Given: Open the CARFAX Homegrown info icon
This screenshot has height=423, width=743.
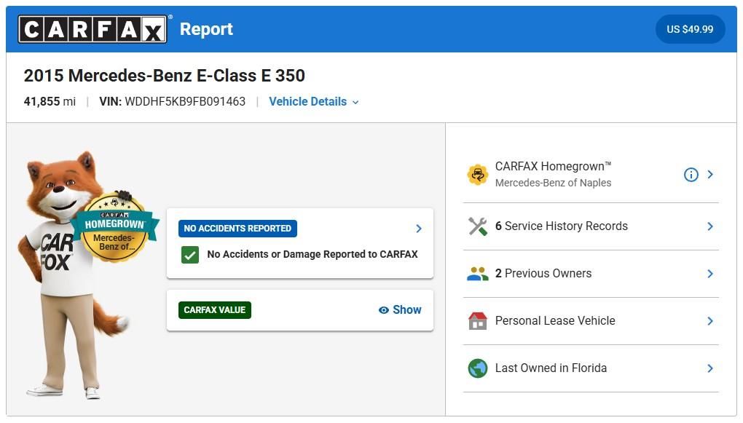Looking at the screenshot, I should pyautogui.click(x=691, y=174).
